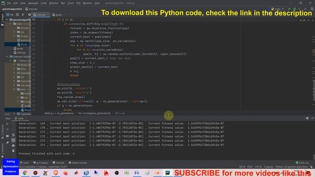Toggle scroll-to-end icon in Run console

tap(13, 140)
